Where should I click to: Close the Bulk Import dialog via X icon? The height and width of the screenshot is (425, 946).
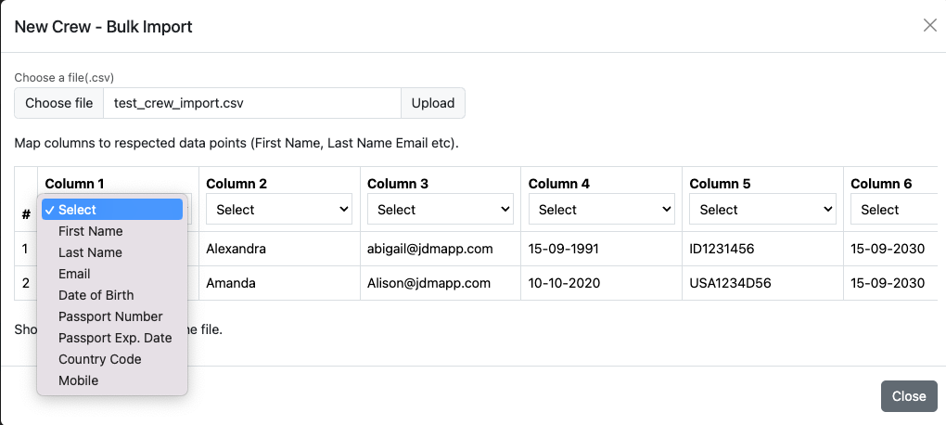click(x=929, y=25)
